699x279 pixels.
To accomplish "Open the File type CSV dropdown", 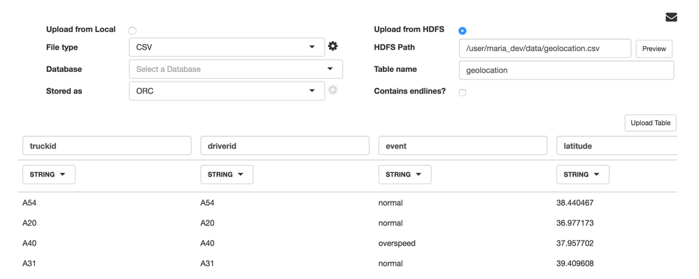I will tap(227, 47).
